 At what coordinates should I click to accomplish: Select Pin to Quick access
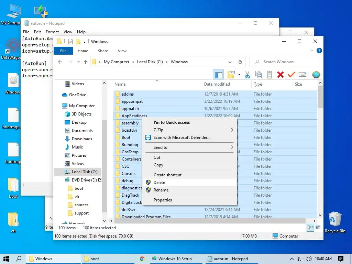click(x=190, y=122)
